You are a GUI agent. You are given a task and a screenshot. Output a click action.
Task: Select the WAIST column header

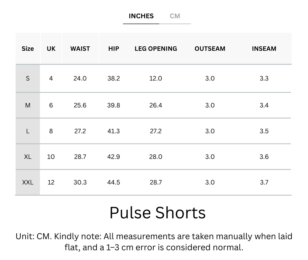(x=80, y=49)
